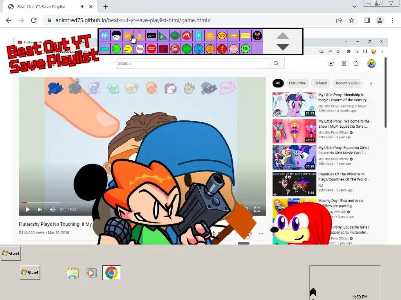Choose the green triangle character icon
Screen dimensions: 401x300
click(163, 36)
